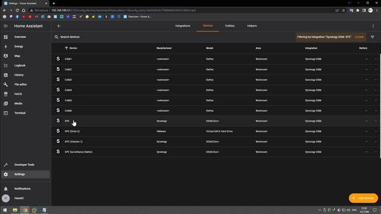Open Developer Tools
Image resolution: width=381 pixels, height=214 pixels.
(26, 165)
